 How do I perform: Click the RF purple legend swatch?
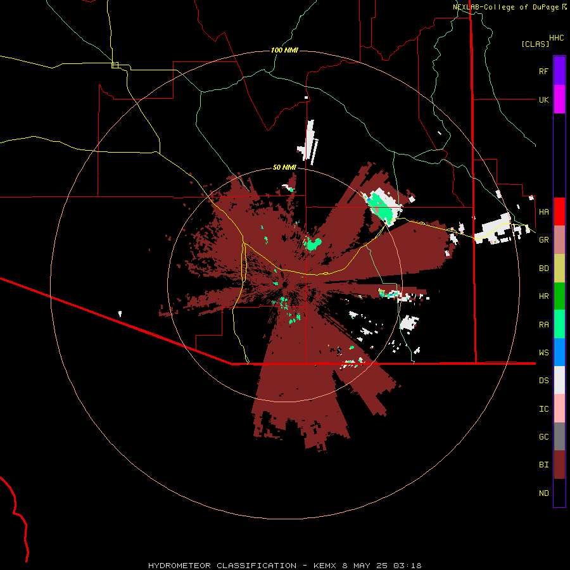(559, 71)
